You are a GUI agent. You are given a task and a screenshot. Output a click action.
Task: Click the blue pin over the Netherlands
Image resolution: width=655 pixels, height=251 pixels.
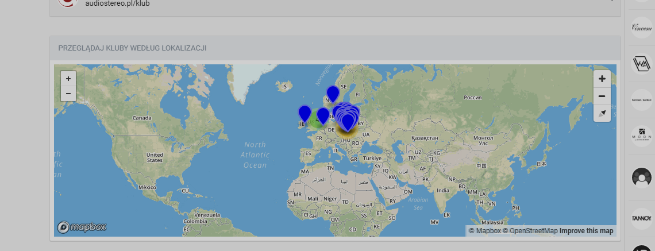tap(323, 115)
